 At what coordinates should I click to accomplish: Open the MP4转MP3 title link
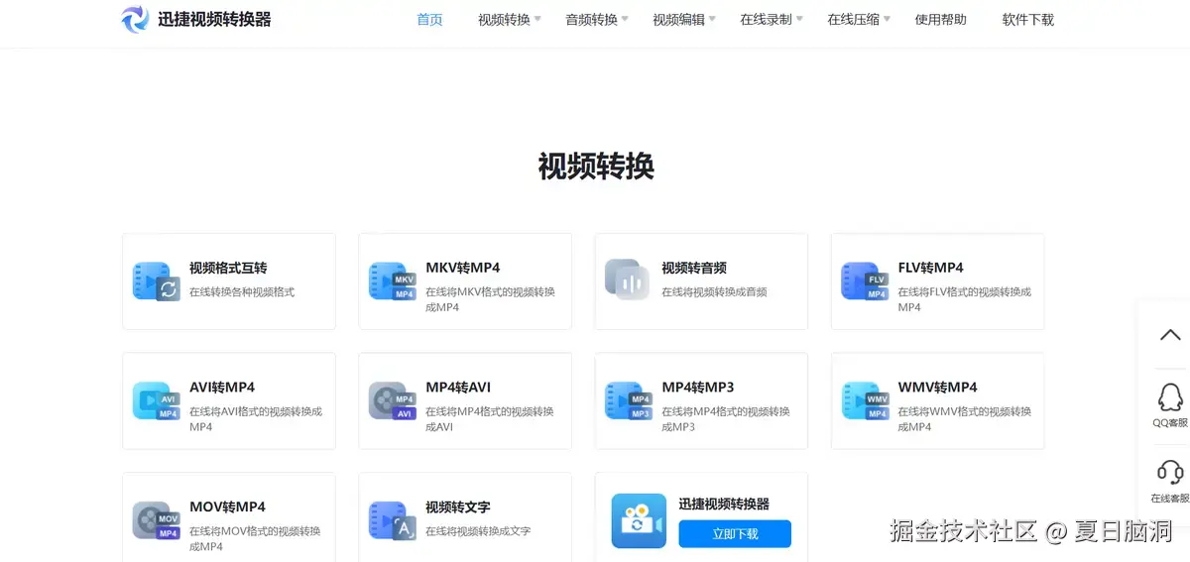click(x=698, y=387)
